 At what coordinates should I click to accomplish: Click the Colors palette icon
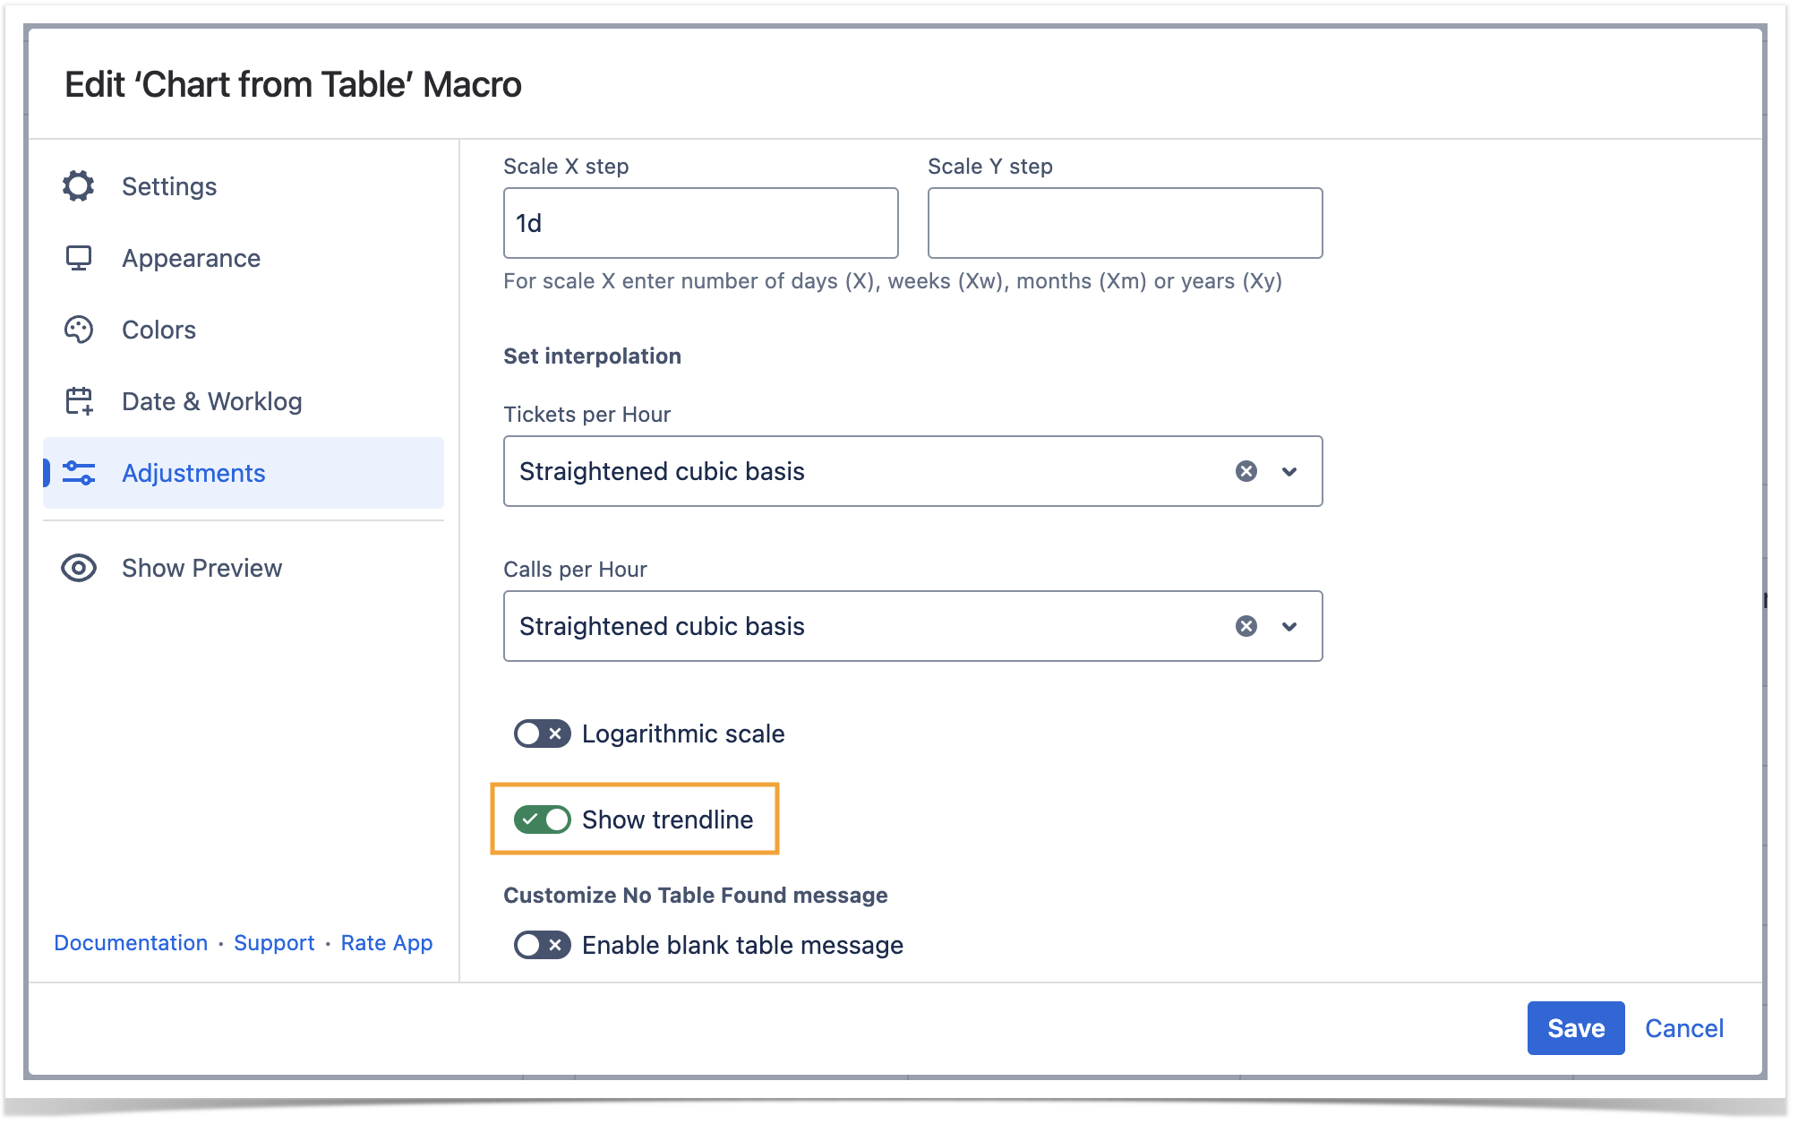[79, 330]
